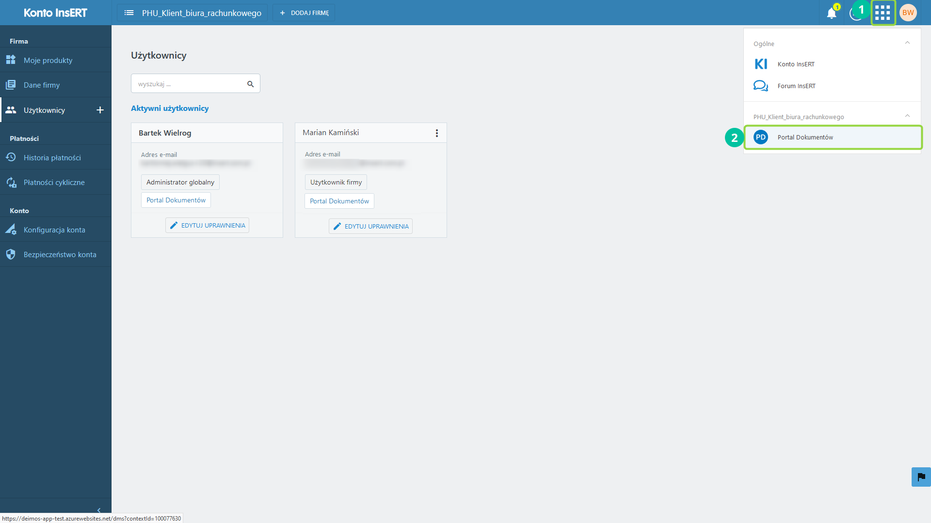The height and width of the screenshot is (523, 931).
Task: Edit permissions for Marian Kamiński
Action: click(x=370, y=226)
